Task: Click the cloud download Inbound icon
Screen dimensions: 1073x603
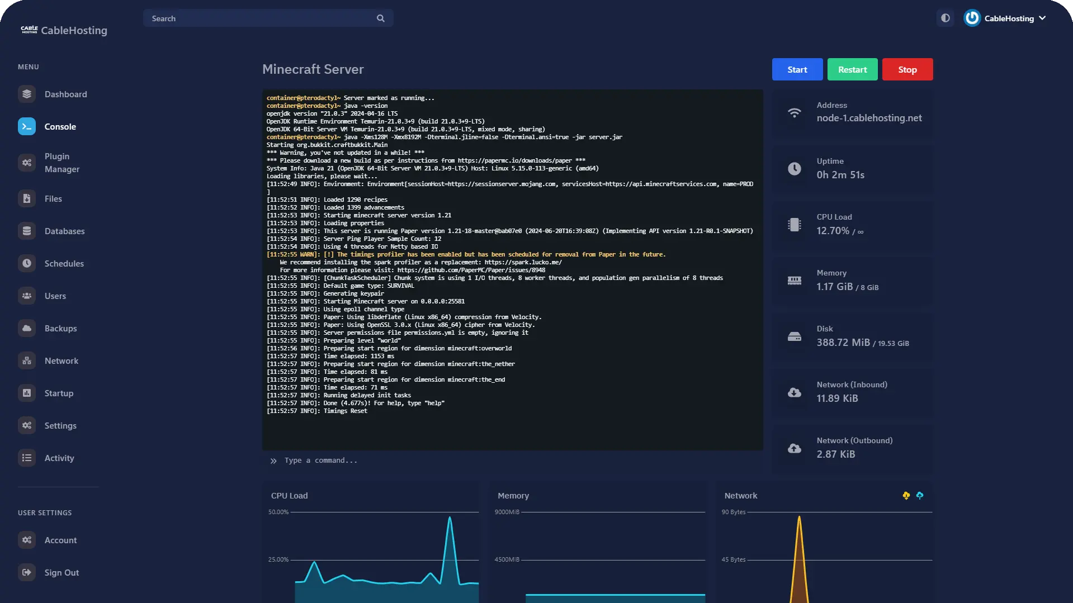Action: click(x=795, y=392)
